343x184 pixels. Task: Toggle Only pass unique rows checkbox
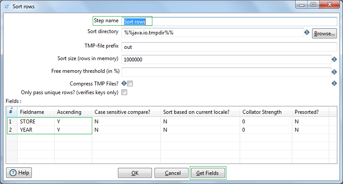(124, 92)
